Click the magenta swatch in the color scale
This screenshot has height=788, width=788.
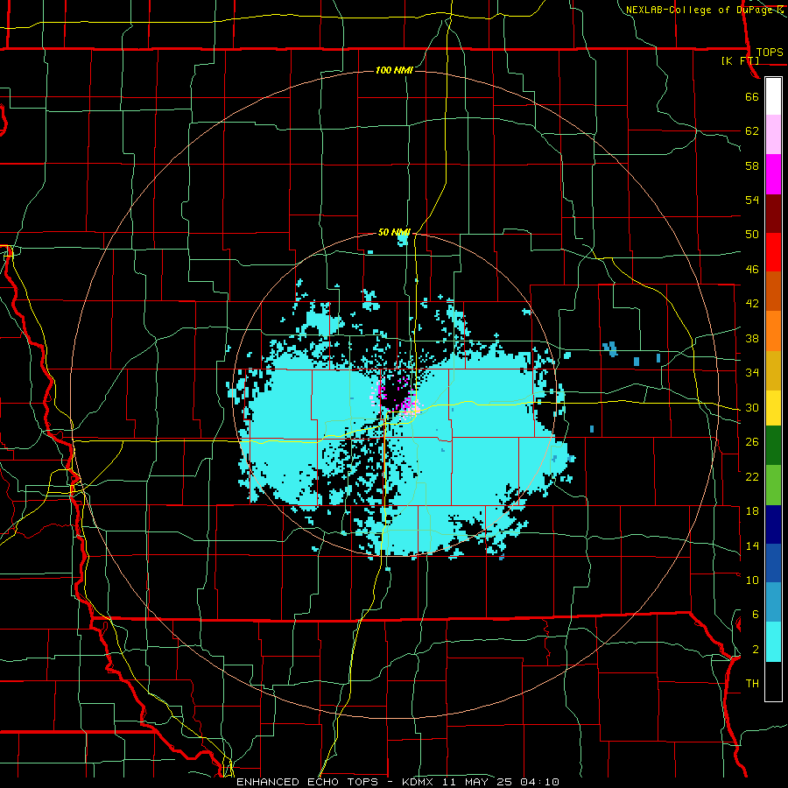pos(773,174)
